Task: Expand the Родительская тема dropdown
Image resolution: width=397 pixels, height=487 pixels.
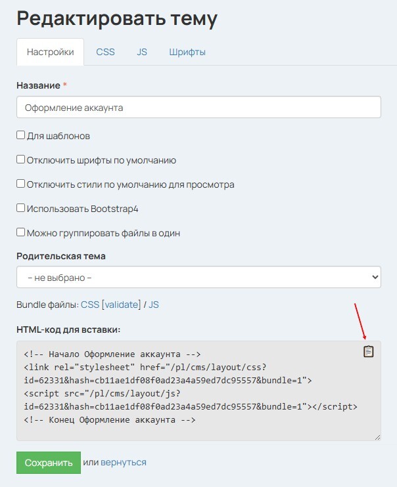Action: 198,278
